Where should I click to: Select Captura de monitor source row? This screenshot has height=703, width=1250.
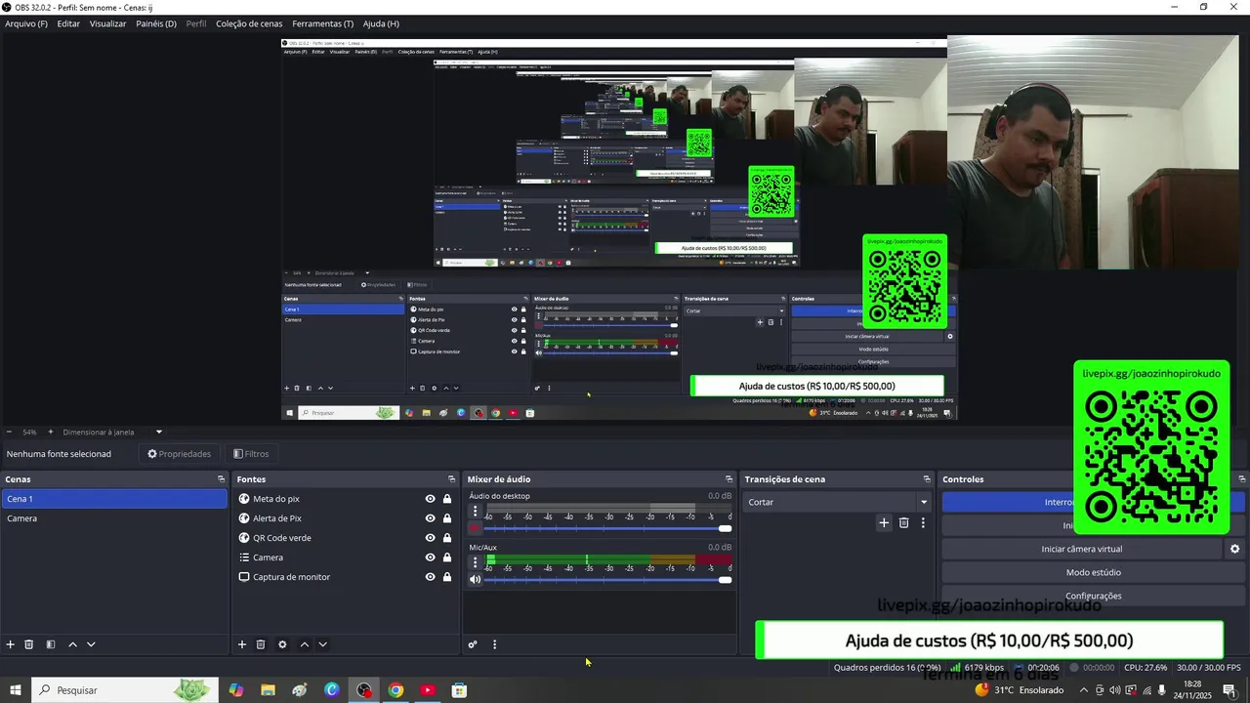[x=346, y=577]
